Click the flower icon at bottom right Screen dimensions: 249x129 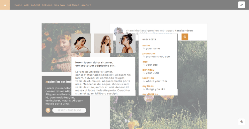coord(242,122)
